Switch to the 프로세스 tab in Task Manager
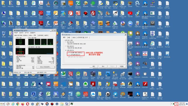The height and width of the screenshot is (106, 188). pyautogui.click(x=25, y=35)
